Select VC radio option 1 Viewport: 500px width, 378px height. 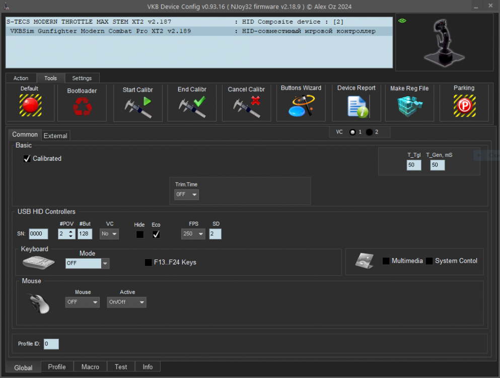pos(352,132)
